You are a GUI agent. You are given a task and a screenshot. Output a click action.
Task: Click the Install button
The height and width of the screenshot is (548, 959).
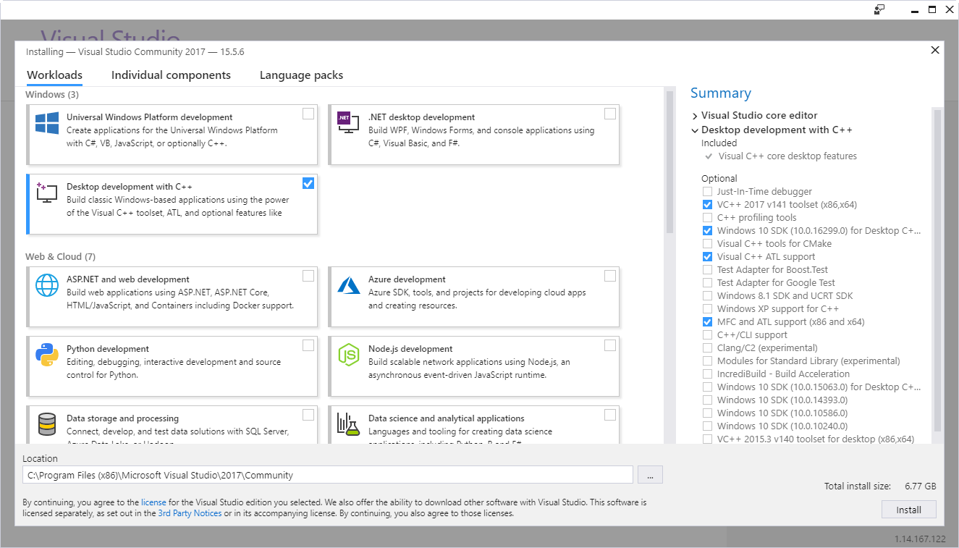tap(908, 510)
